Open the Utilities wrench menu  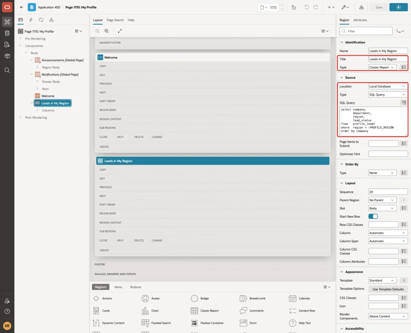click(x=345, y=7)
